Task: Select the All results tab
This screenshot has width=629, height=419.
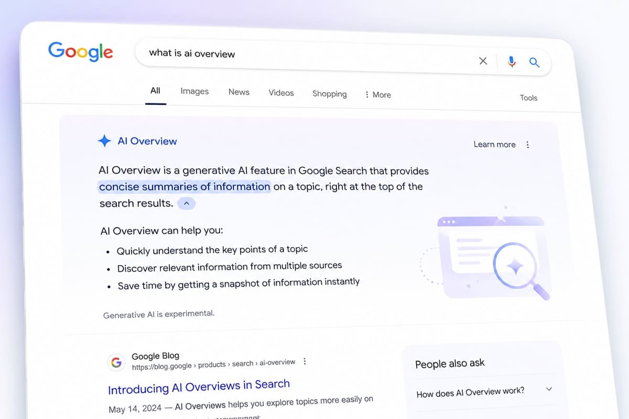Action: [x=155, y=91]
